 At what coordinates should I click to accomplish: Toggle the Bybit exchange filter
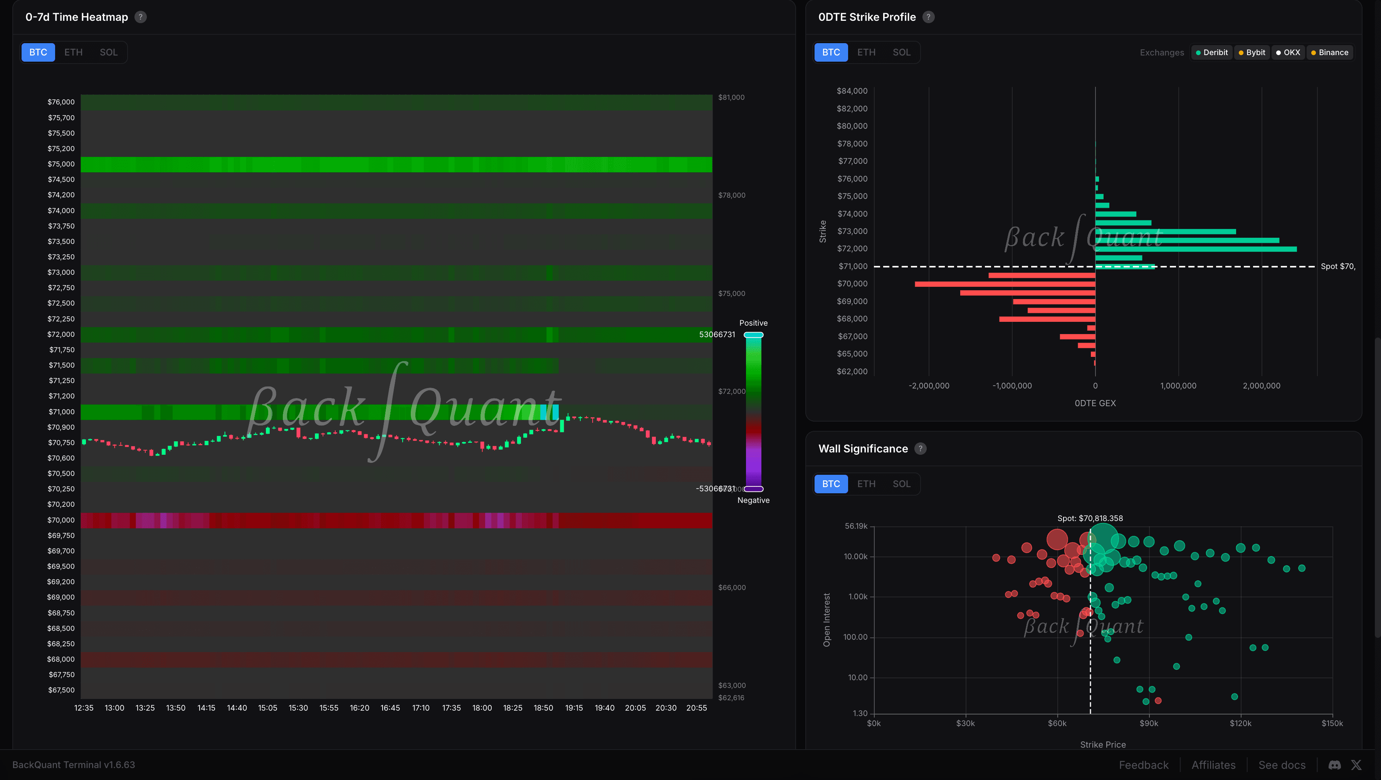(1252, 52)
